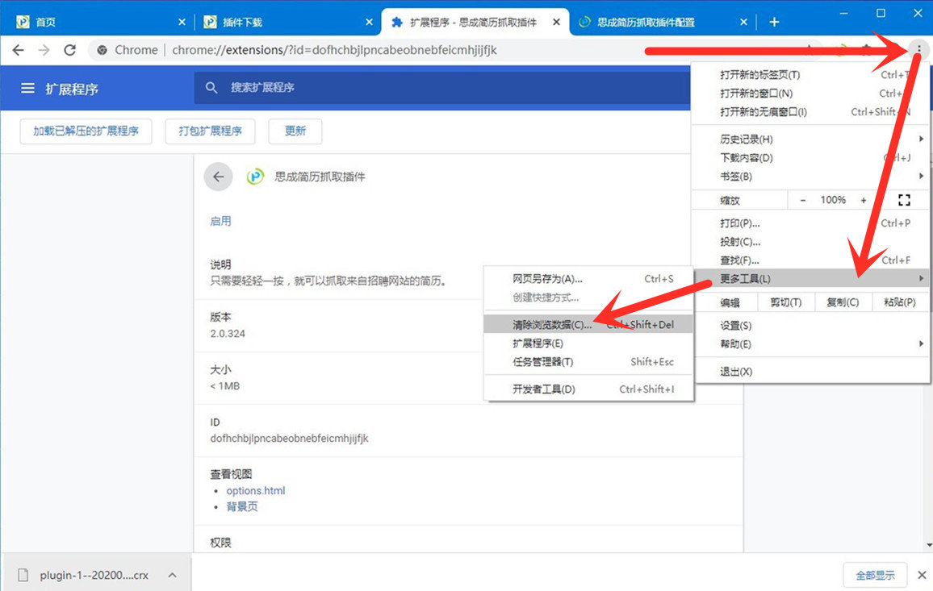This screenshot has height=591, width=933.
Task: Open the extensions page hamburger menu
Action: click(x=27, y=89)
